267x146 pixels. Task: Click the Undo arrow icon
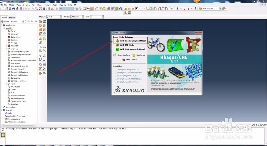tap(140, 9)
